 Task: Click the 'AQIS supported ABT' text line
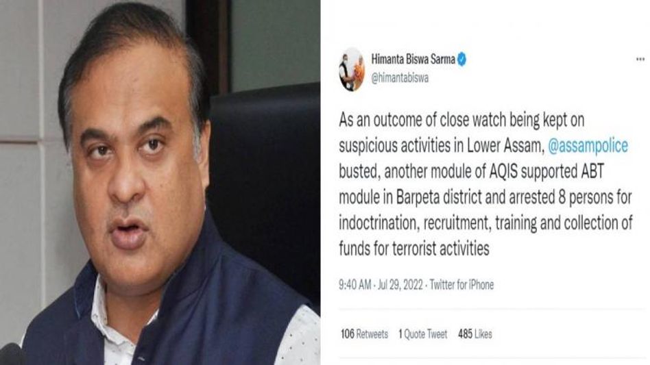coord(471,172)
